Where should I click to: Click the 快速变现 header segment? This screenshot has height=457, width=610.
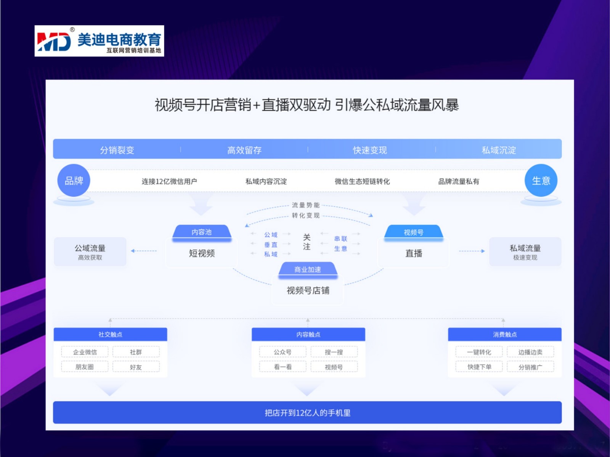pyautogui.click(x=370, y=150)
